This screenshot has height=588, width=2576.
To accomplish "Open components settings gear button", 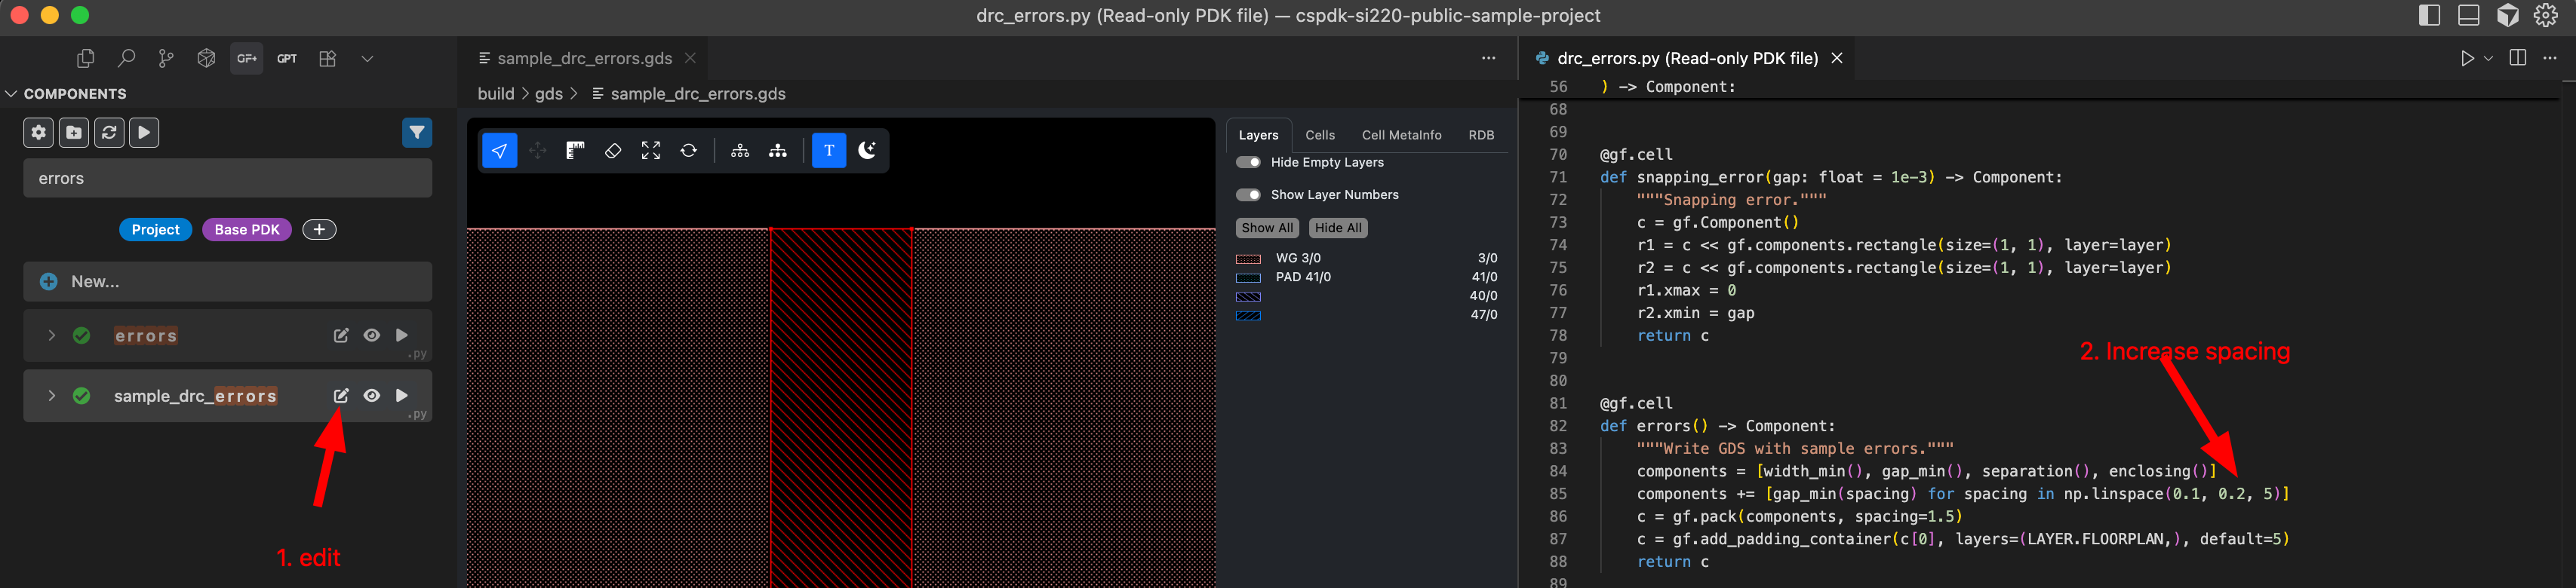I will [x=38, y=132].
